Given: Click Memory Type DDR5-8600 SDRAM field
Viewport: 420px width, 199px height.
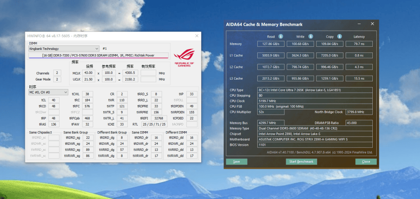Looking at the screenshot, I should click(315, 128).
